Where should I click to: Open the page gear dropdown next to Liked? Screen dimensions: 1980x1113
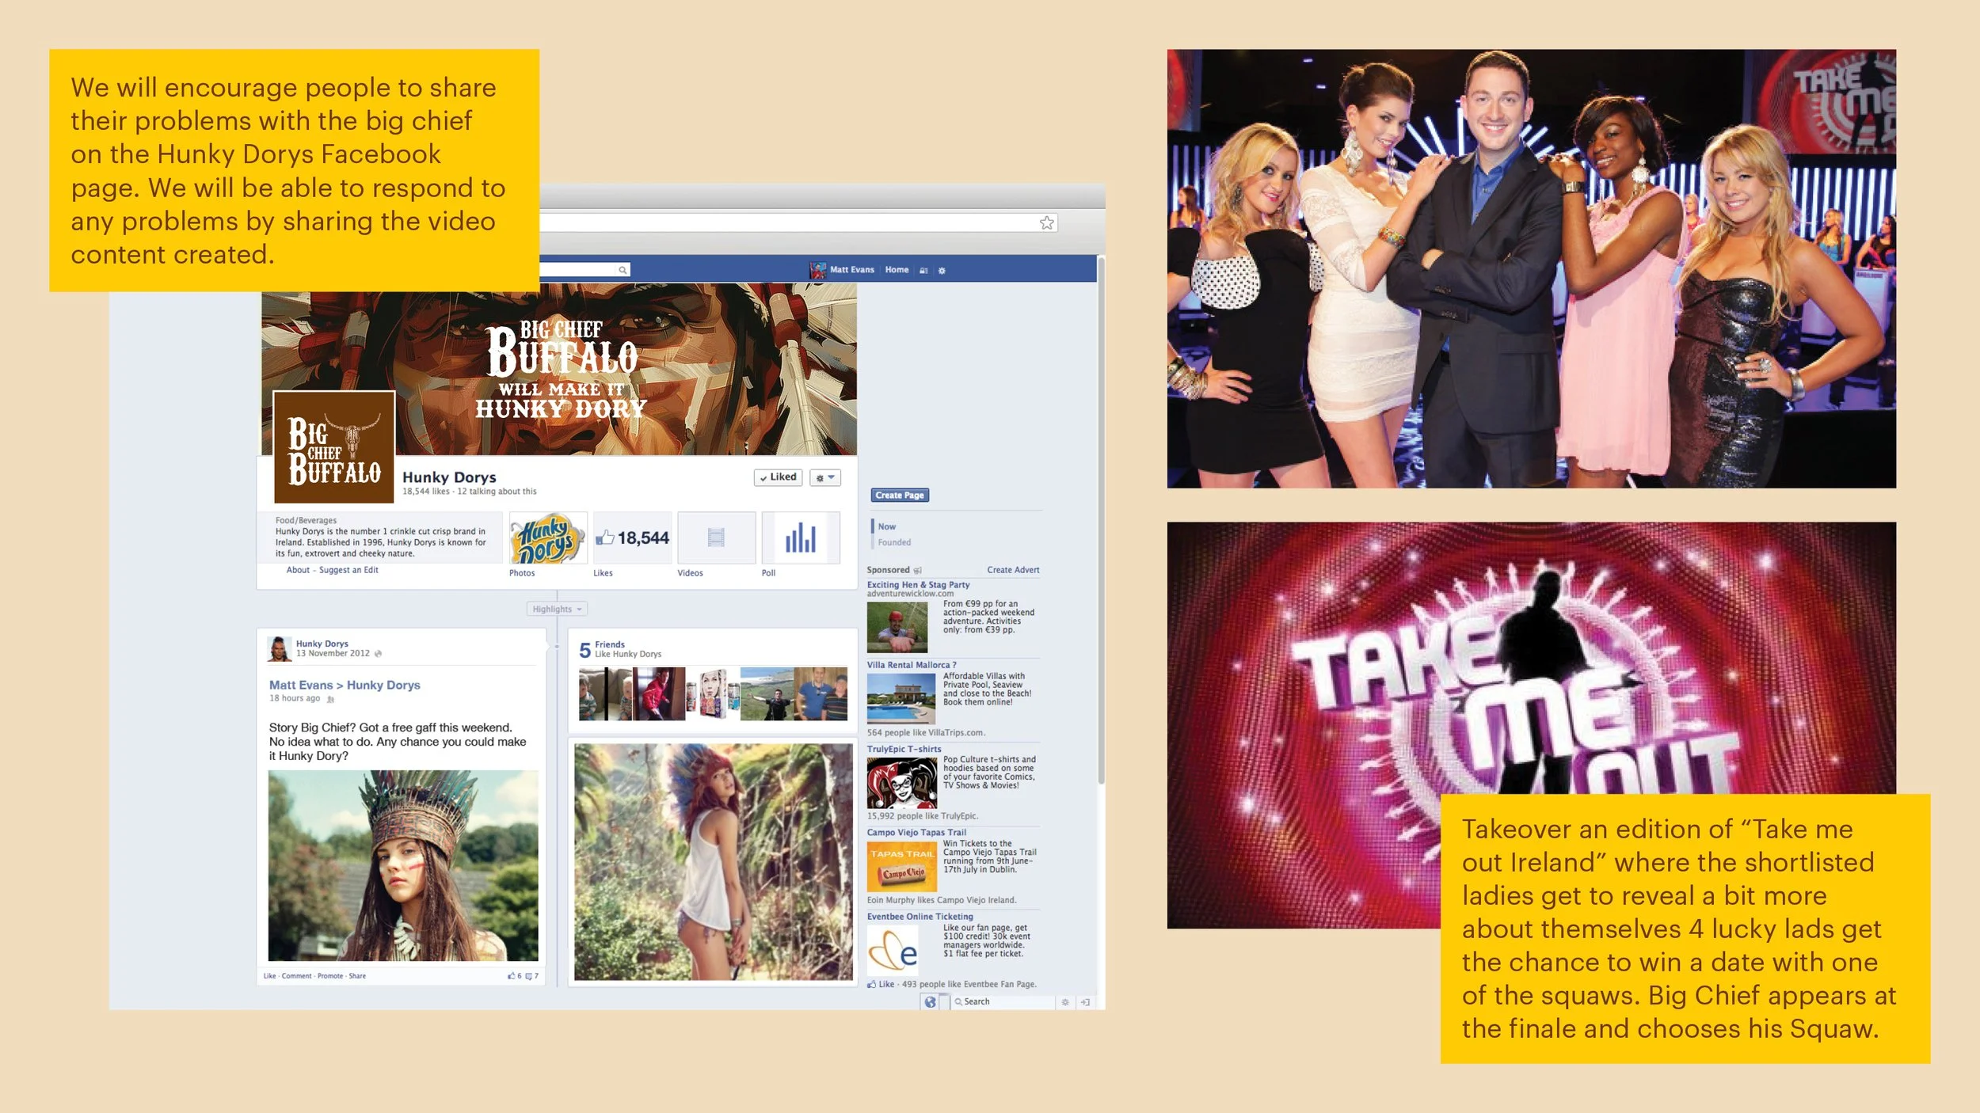pyautogui.click(x=824, y=477)
